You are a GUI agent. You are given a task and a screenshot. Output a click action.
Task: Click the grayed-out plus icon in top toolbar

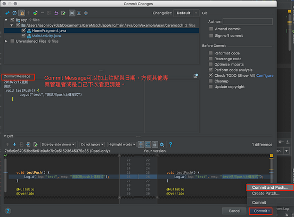(x=28, y=13)
